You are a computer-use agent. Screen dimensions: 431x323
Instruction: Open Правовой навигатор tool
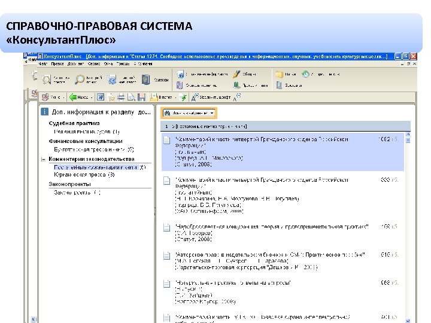pos(122,80)
